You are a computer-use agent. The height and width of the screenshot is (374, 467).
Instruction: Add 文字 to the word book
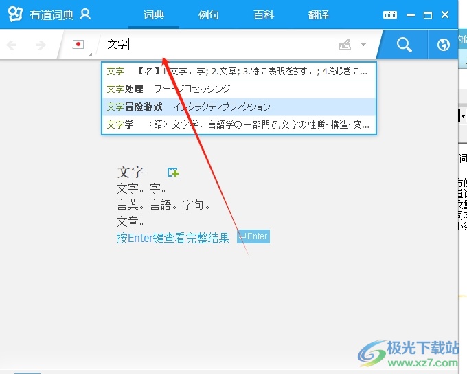pos(173,172)
